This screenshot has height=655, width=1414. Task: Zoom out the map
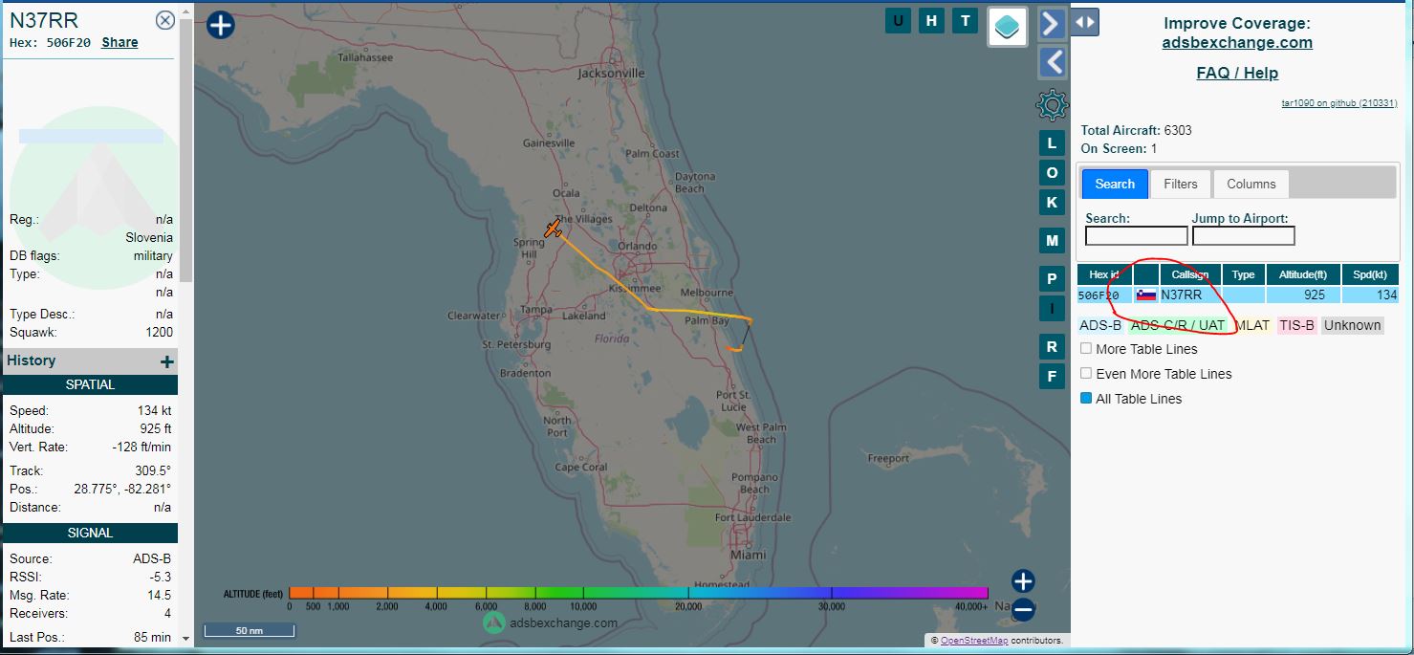coord(1023,609)
